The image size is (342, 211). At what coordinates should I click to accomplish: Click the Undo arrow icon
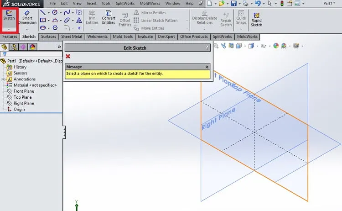click(258, 3)
